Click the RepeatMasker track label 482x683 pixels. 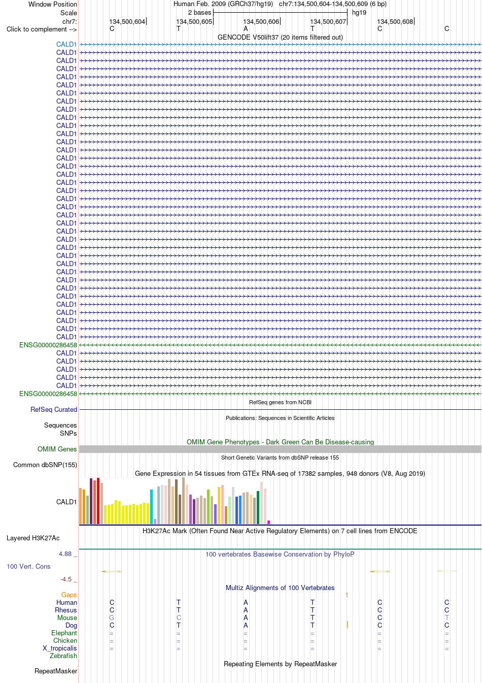click(56, 671)
